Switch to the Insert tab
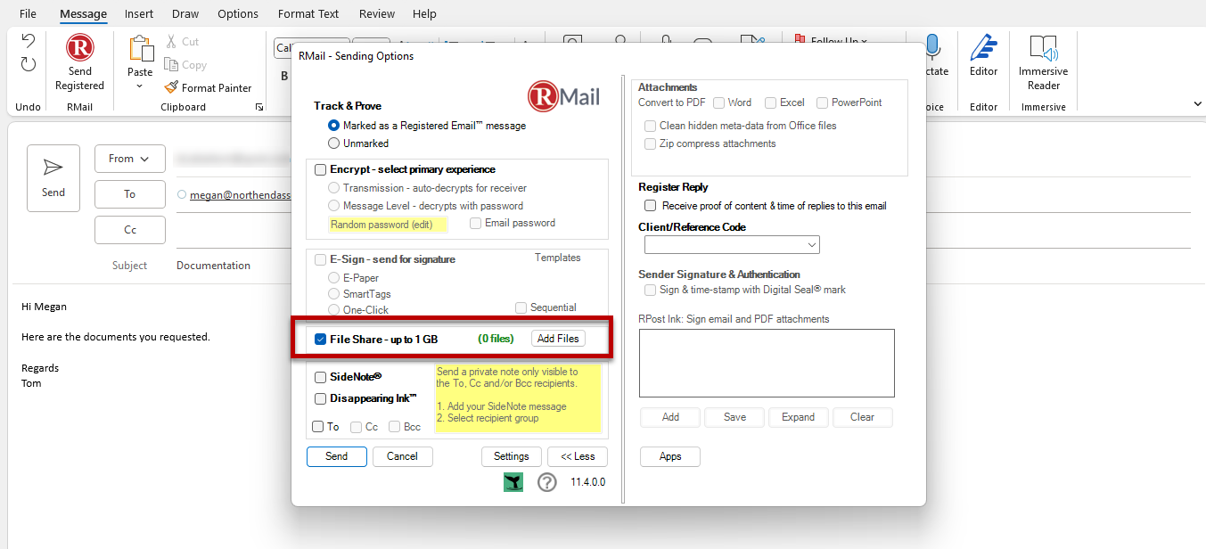Image resolution: width=1206 pixels, height=549 pixels. 139,13
